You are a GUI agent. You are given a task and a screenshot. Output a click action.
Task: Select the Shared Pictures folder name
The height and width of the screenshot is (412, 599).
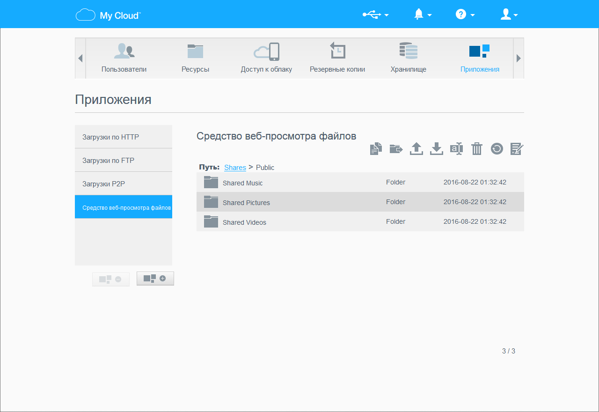246,203
